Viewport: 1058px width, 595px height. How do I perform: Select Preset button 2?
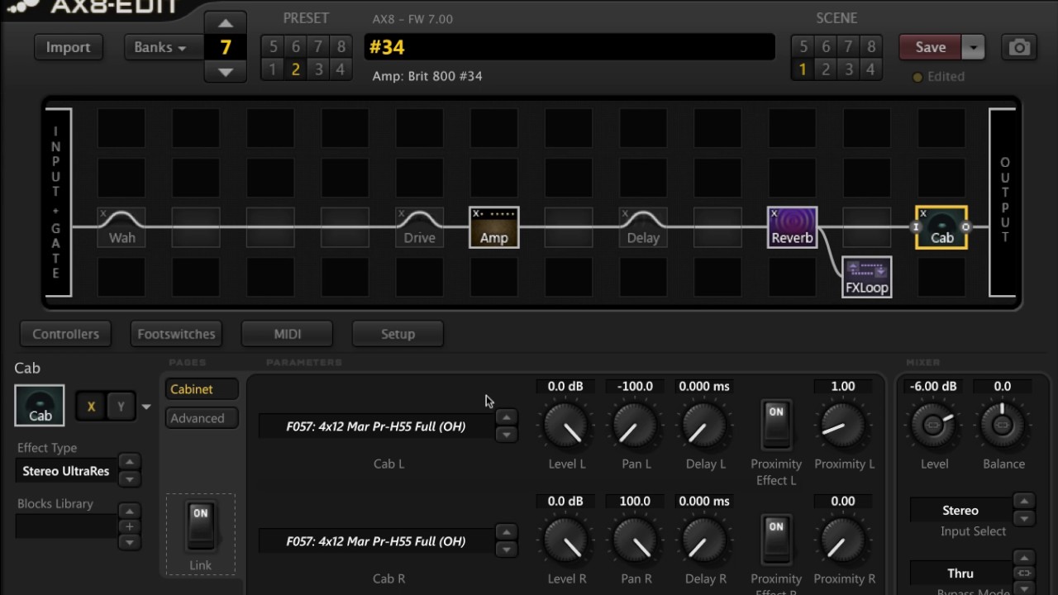tap(295, 69)
